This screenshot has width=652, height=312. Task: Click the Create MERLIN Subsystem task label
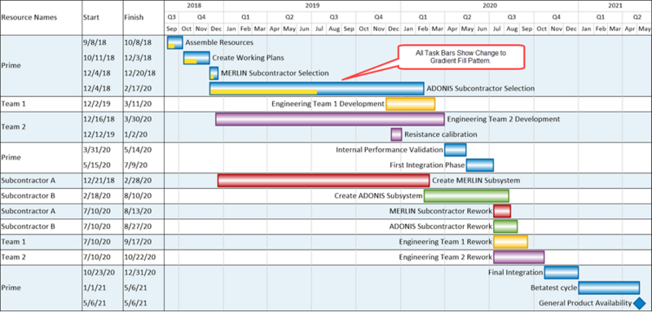pyautogui.click(x=476, y=180)
